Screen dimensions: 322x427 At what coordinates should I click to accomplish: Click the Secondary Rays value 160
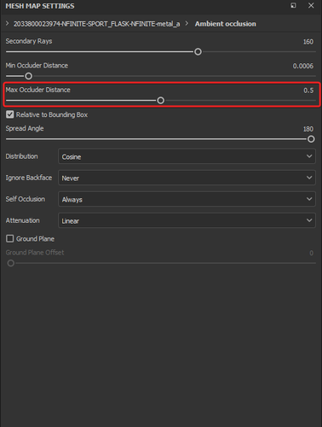tap(308, 42)
